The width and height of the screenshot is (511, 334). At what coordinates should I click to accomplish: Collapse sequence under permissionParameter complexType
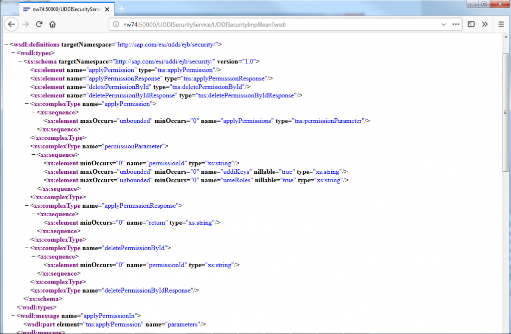coord(33,155)
